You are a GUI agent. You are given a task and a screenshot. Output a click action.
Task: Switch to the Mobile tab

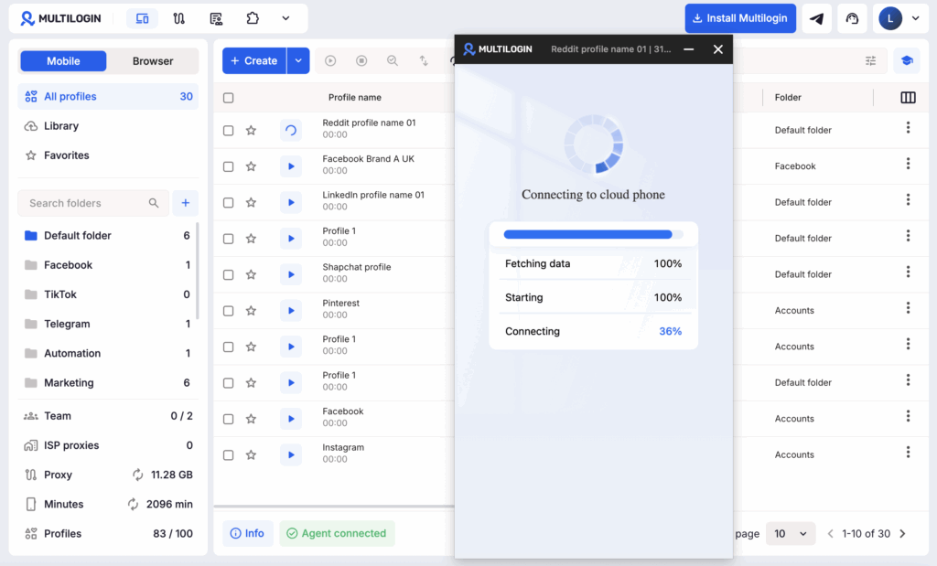[x=63, y=61]
